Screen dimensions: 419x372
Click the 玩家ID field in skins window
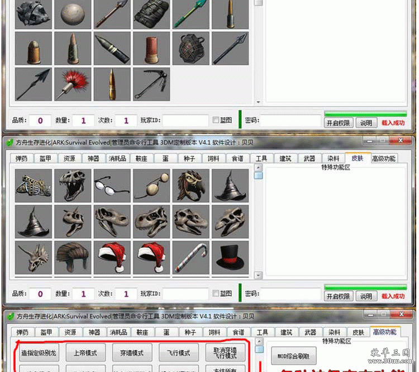click(185, 294)
